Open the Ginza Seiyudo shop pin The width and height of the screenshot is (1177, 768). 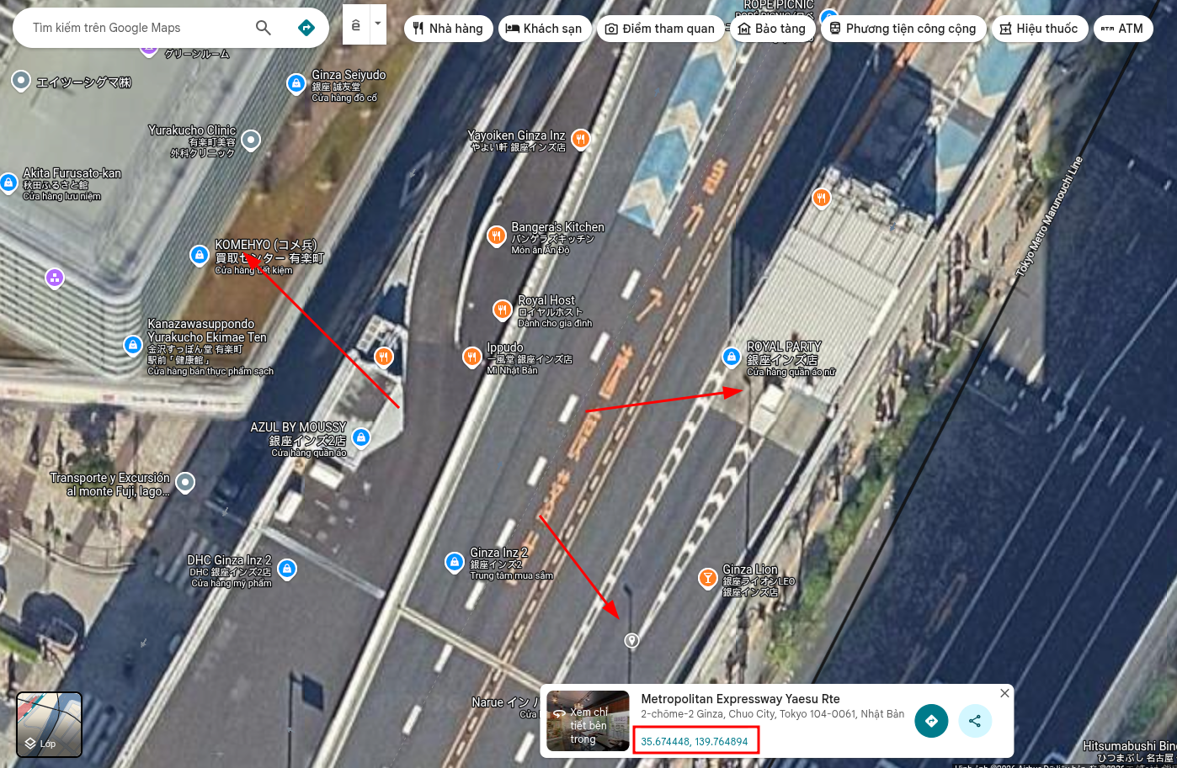296,83
